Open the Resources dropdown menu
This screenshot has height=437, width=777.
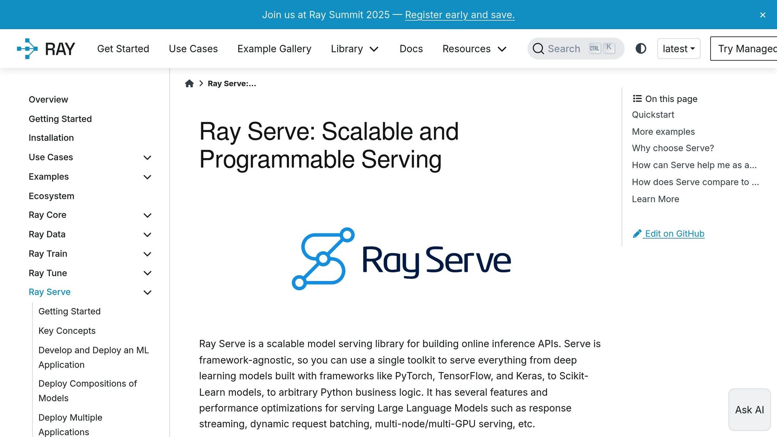point(474,49)
